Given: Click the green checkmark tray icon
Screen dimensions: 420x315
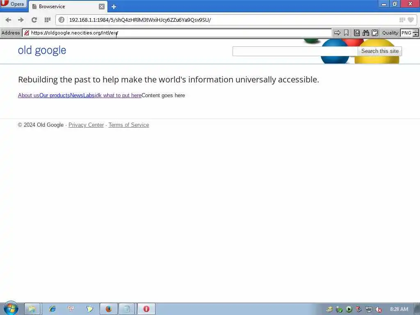Looking at the screenshot, I should coord(339,309).
